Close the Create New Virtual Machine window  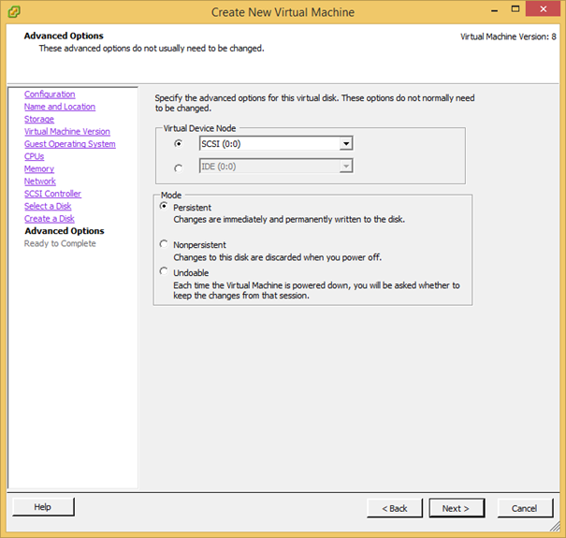(544, 9)
